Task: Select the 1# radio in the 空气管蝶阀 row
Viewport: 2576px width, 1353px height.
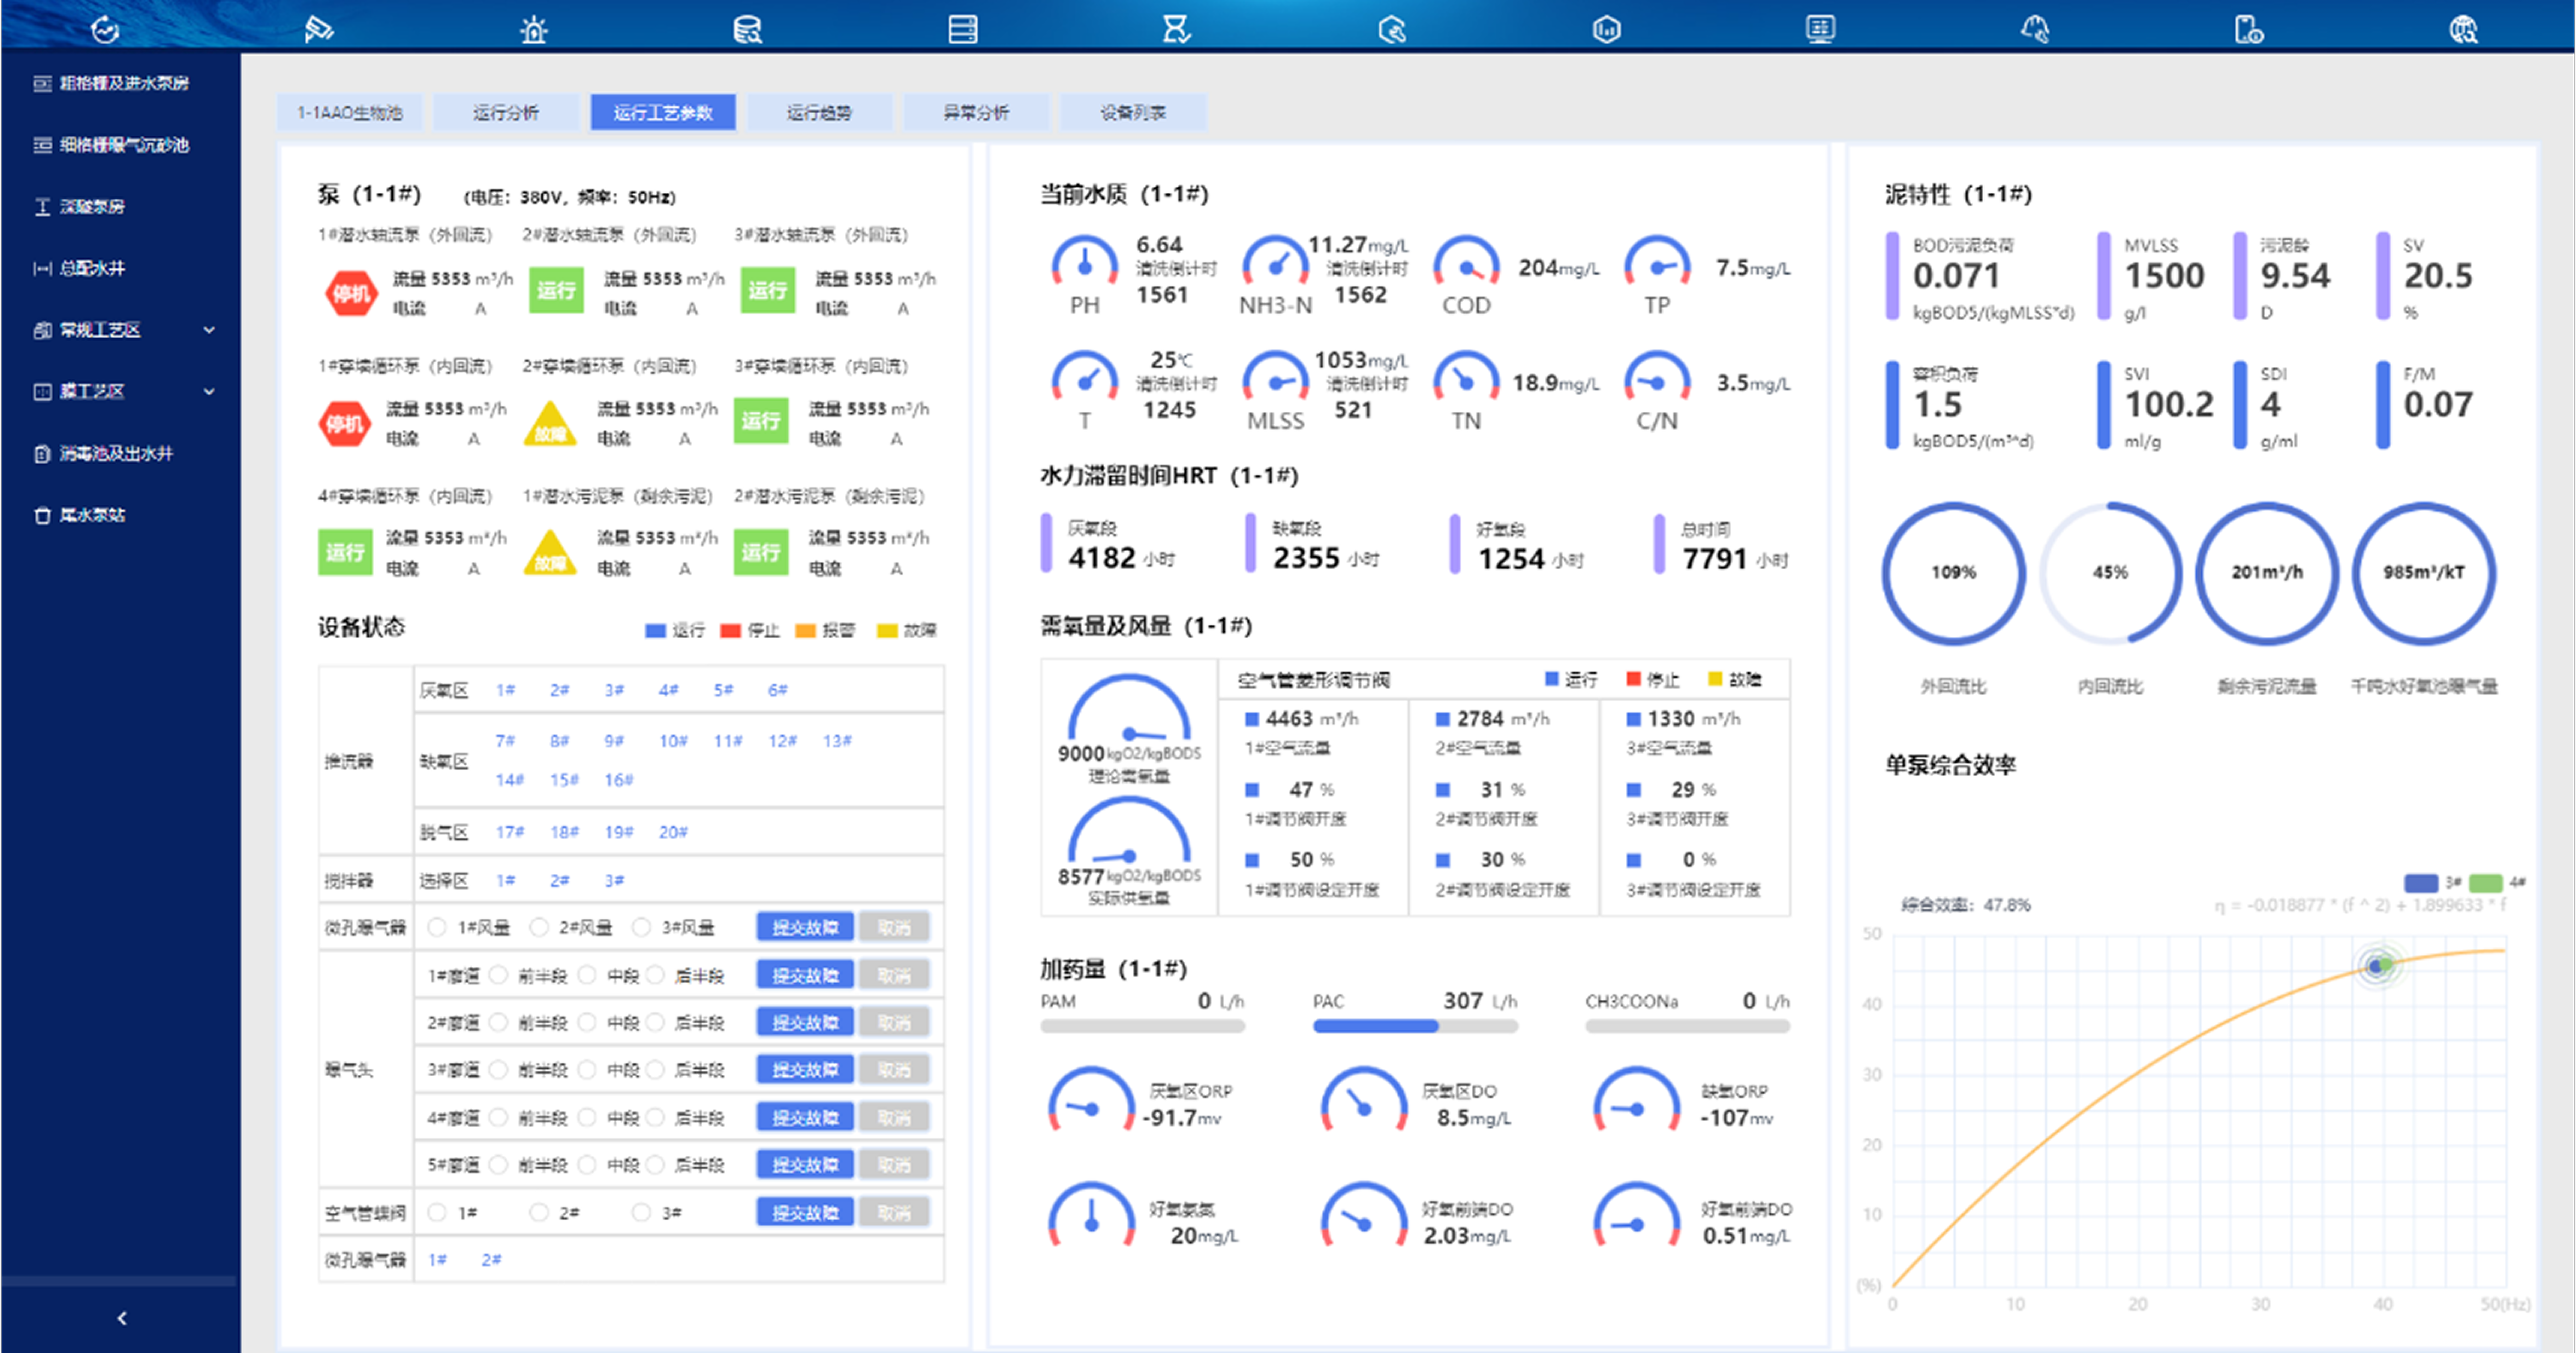Action: [x=437, y=1212]
